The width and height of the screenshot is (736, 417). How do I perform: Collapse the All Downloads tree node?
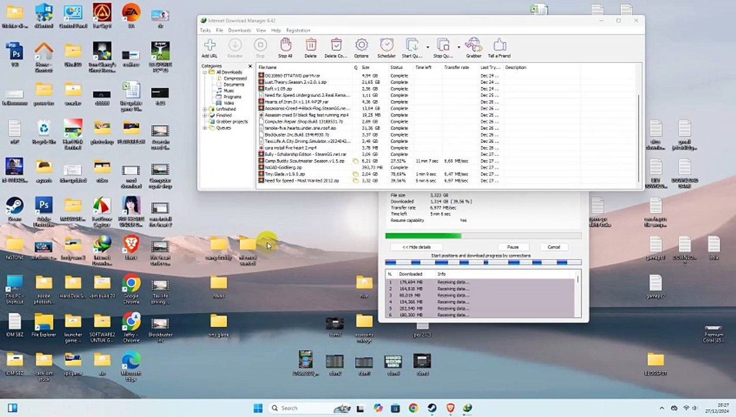tap(205, 72)
